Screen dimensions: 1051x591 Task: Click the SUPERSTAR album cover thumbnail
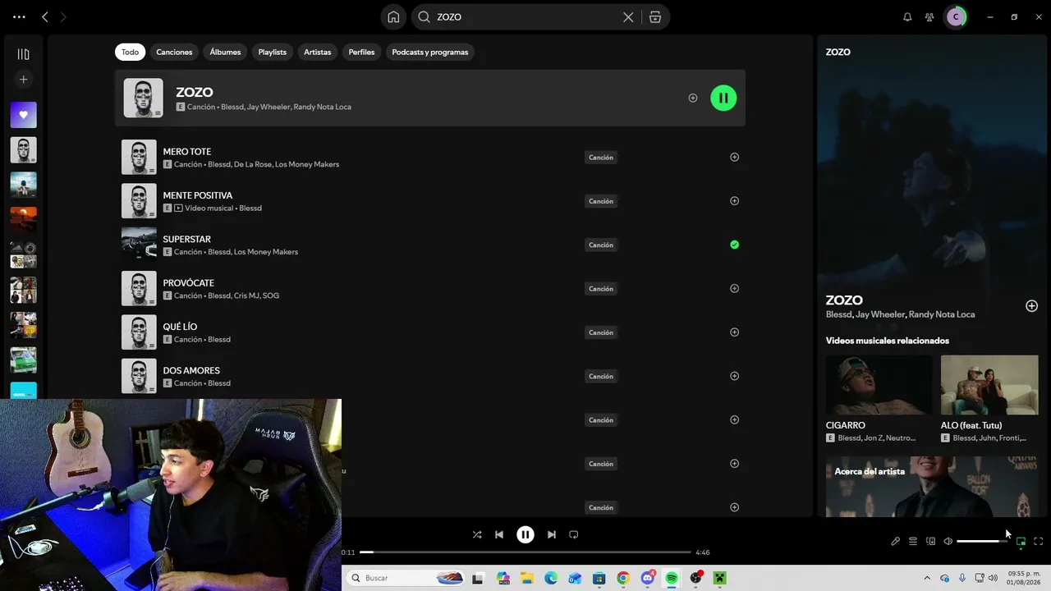coord(139,245)
